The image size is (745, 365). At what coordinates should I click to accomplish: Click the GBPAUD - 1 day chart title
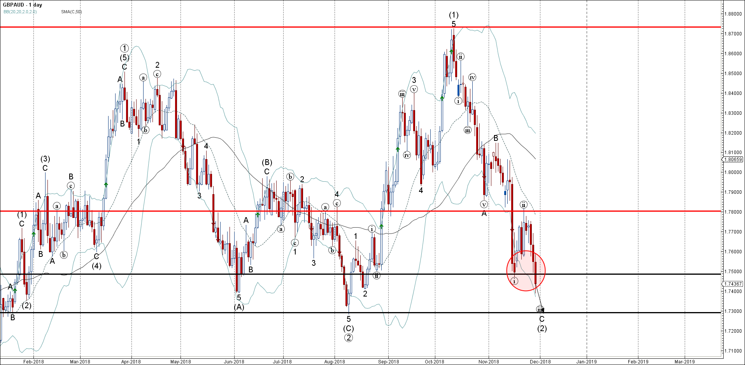coord(22,5)
